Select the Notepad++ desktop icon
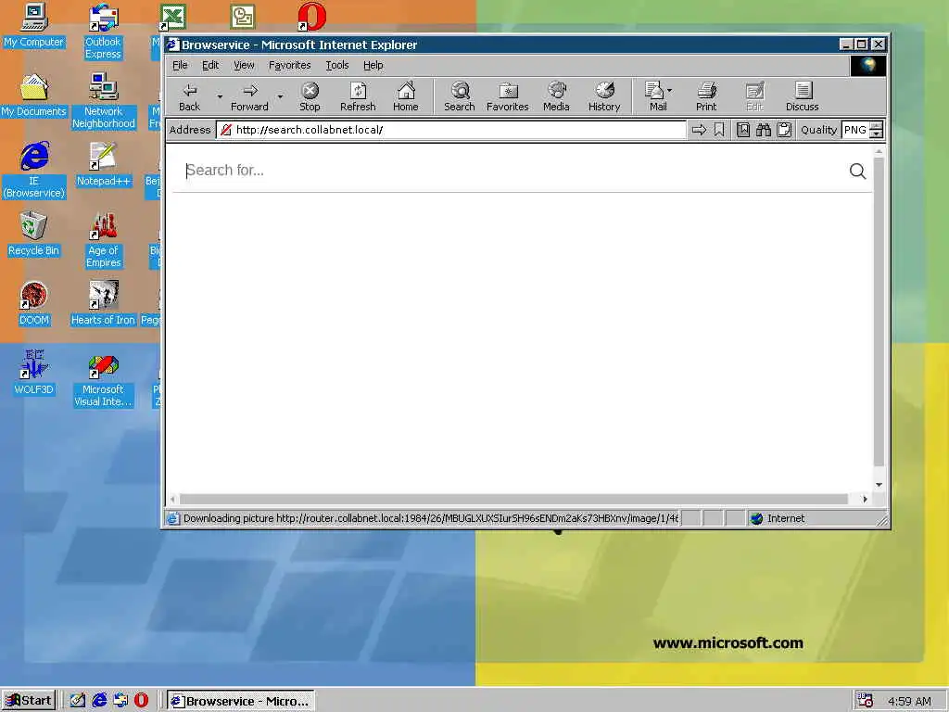The image size is (949, 712). 103,165
